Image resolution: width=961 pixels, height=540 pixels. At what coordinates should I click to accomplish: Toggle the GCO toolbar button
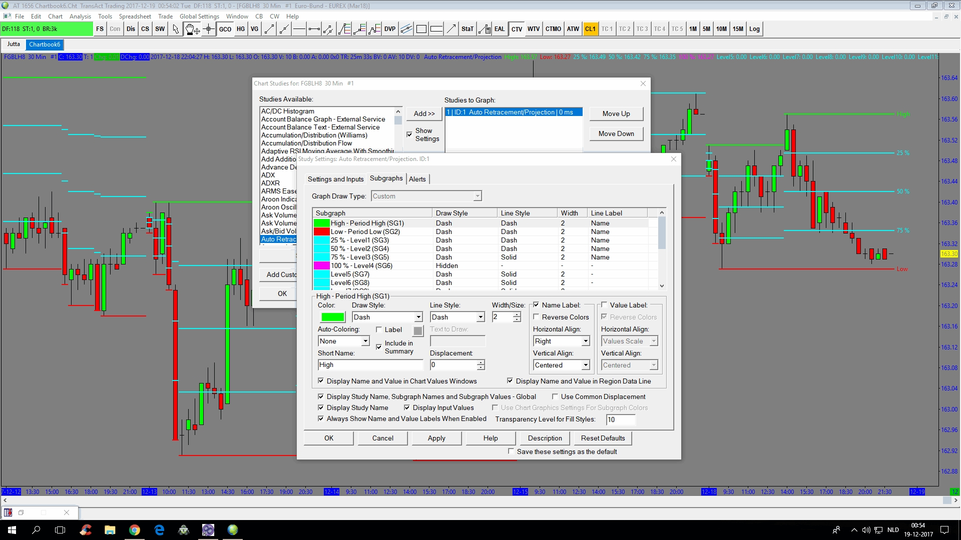[225, 29]
